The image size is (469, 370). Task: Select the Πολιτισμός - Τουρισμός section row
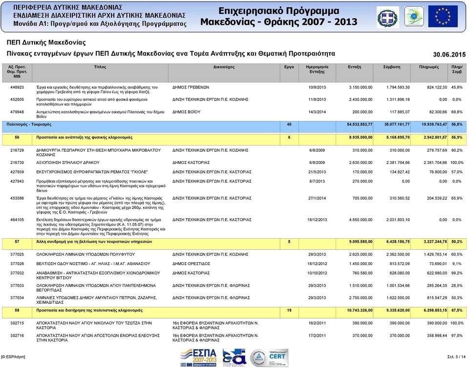coord(234,127)
